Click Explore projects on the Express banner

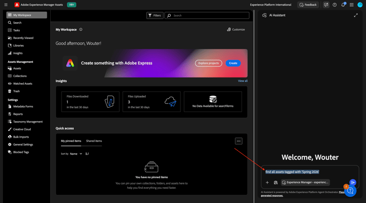click(208, 63)
